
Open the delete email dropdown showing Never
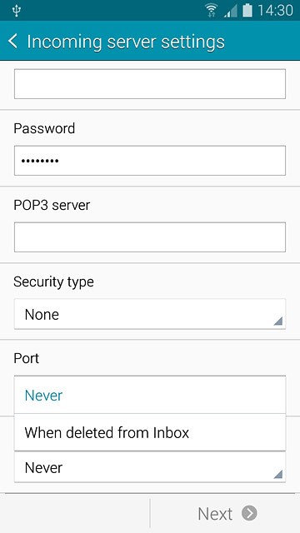coord(150,467)
